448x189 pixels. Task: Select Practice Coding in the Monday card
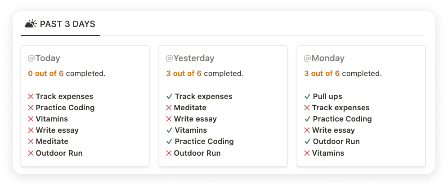click(342, 119)
